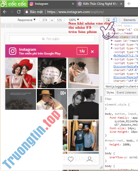Close the Instagram tab
This screenshot has height=171, width=138.
click(x=73, y=4)
